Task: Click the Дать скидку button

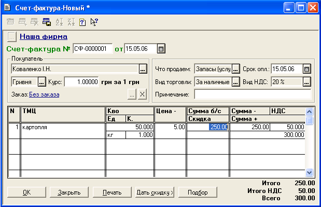Action: (x=155, y=192)
